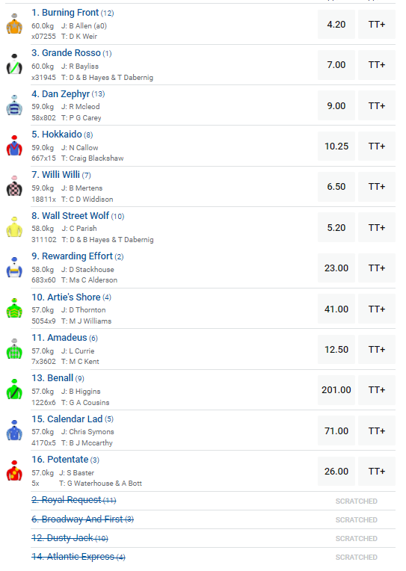Select the 4.20 odds for Burning Front

pos(336,25)
